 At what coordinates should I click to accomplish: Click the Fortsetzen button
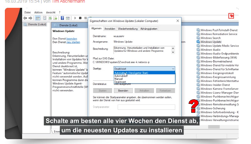[165, 90]
